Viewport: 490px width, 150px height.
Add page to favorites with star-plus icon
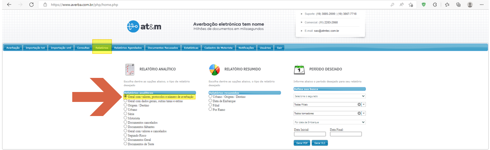[x=411, y=5]
